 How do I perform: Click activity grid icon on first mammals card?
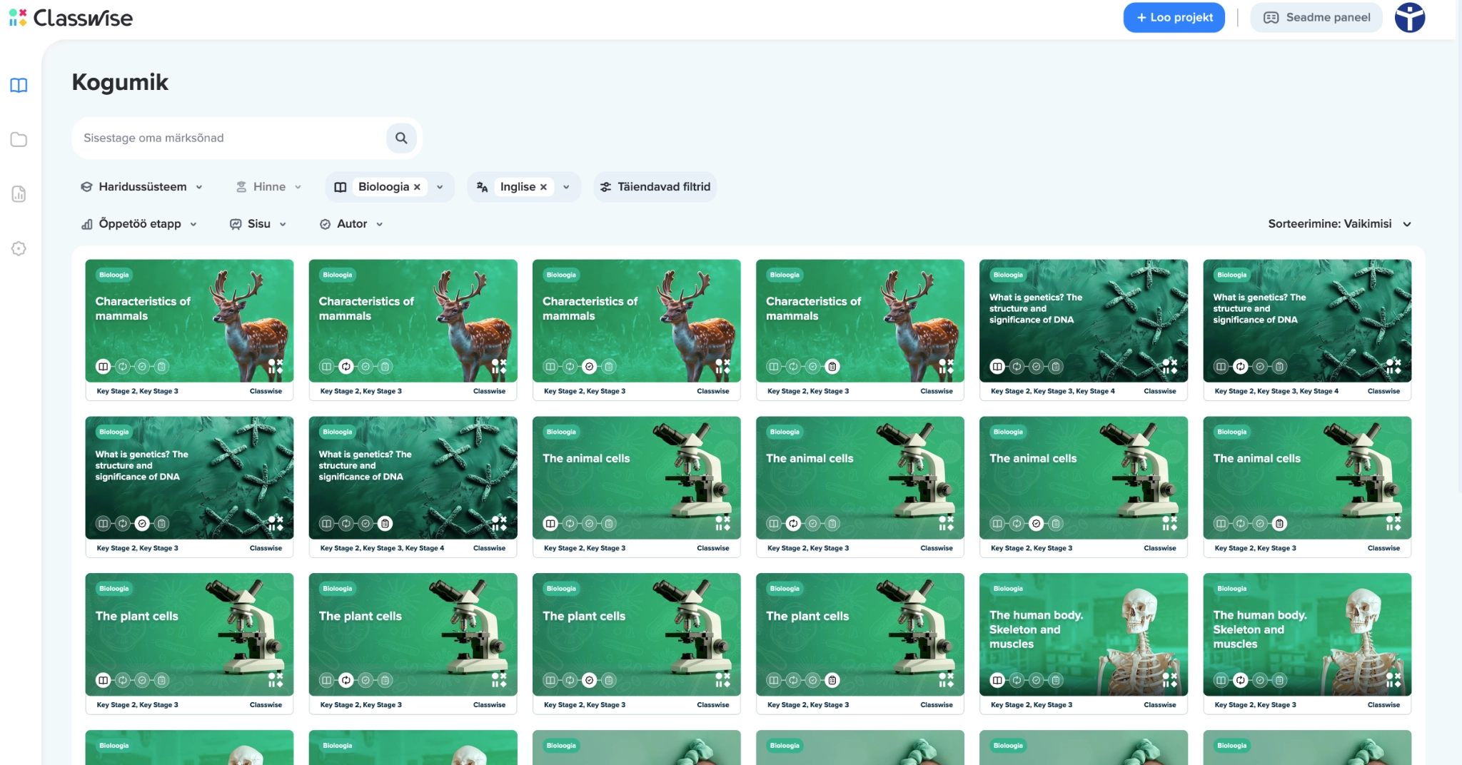click(276, 366)
